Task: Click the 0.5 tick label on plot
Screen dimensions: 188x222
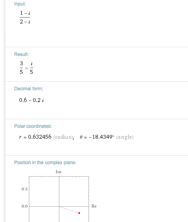Action: pos(25,189)
